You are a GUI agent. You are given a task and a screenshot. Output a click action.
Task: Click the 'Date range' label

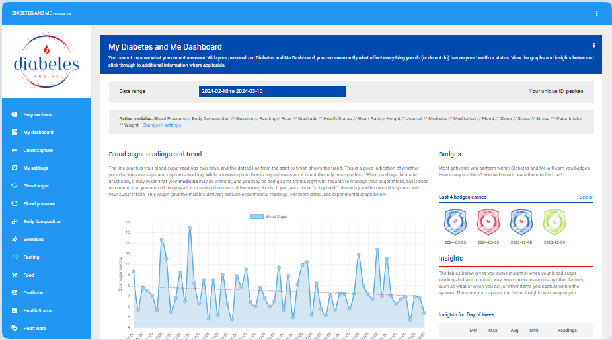click(x=132, y=91)
